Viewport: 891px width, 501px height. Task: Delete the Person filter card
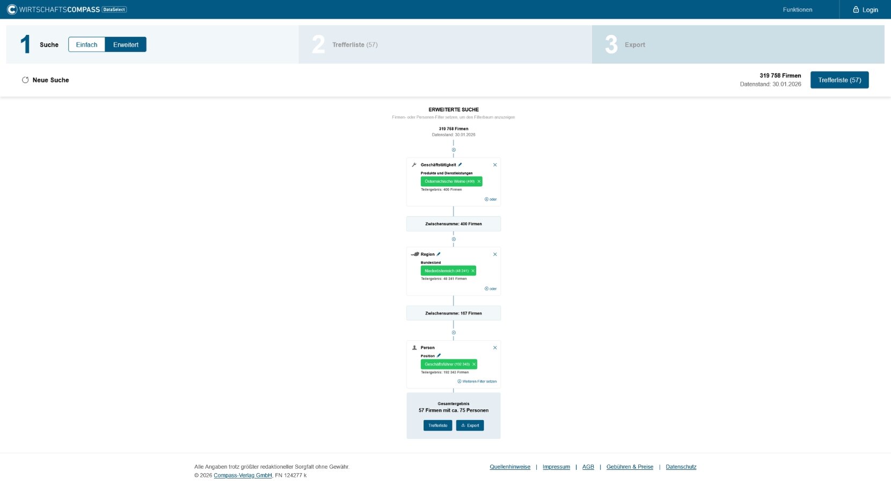(495, 348)
